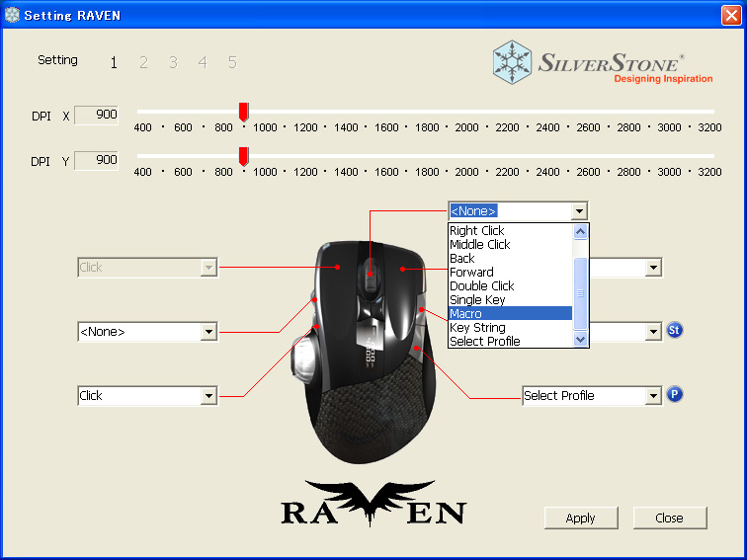Image resolution: width=747 pixels, height=560 pixels.
Task: Click the disabled left Click dropdown
Action: click(147, 267)
